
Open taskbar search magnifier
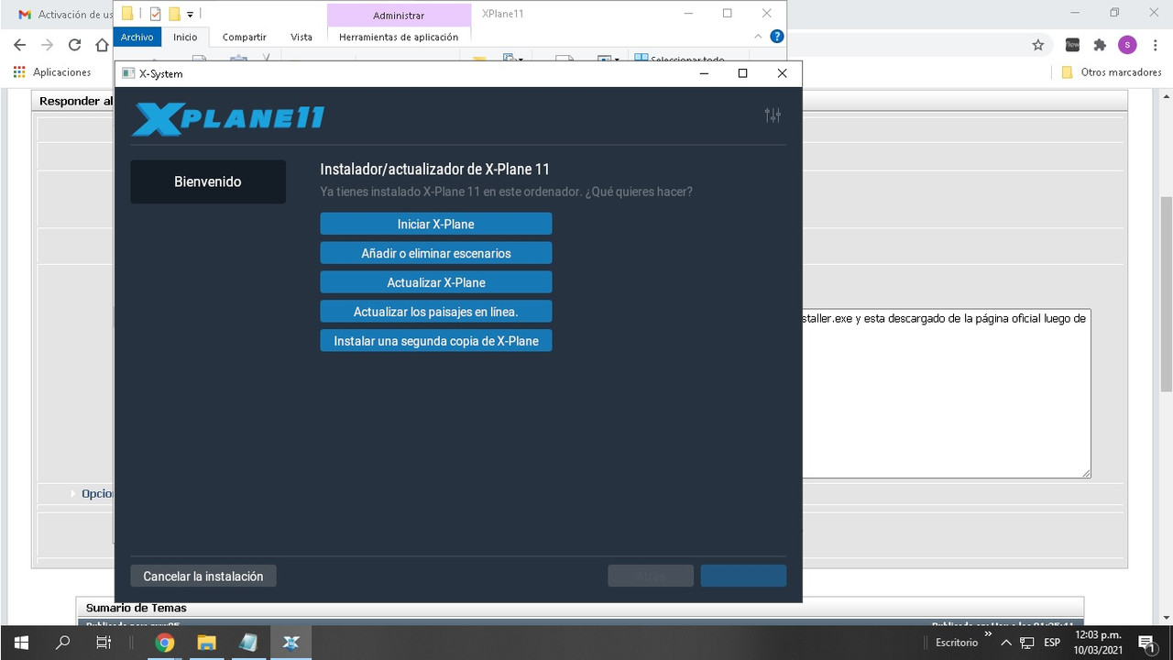62,643
